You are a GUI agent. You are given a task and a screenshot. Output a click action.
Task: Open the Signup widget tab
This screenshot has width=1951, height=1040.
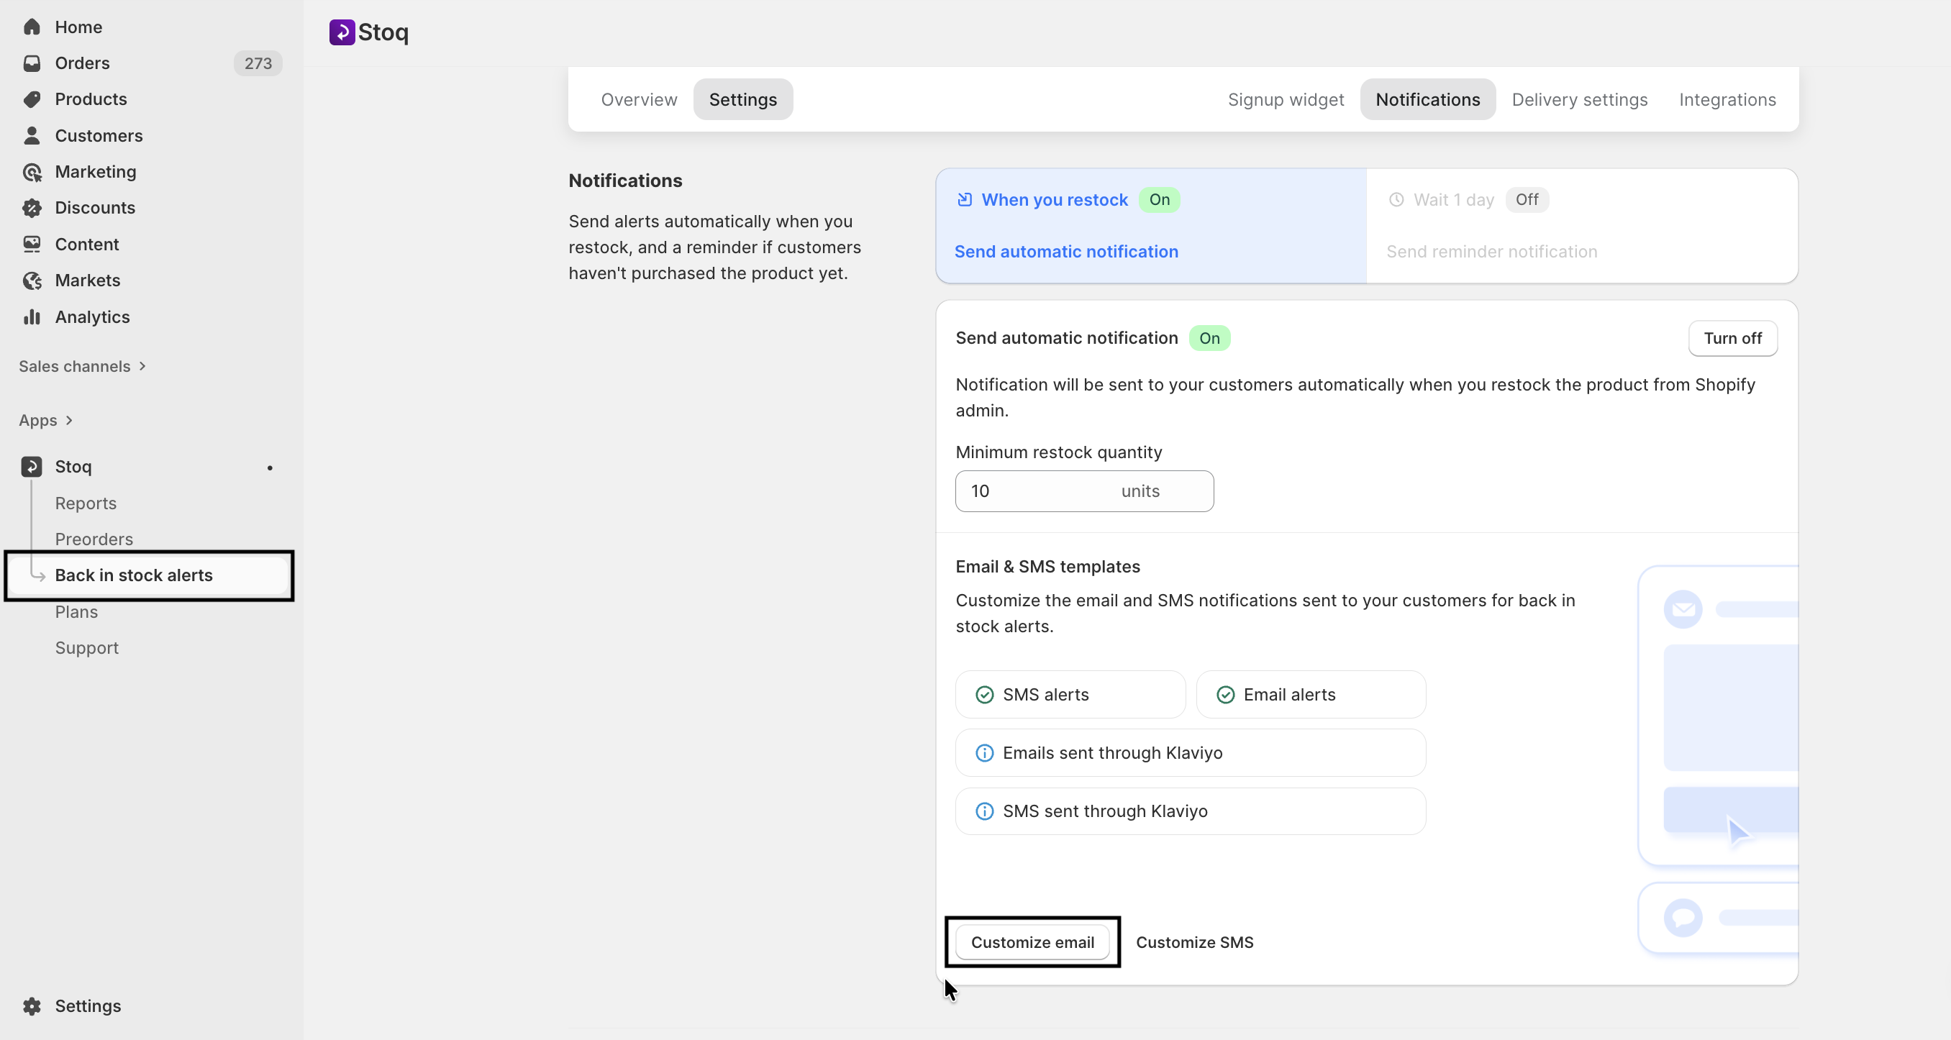[x=1286, y=99]
